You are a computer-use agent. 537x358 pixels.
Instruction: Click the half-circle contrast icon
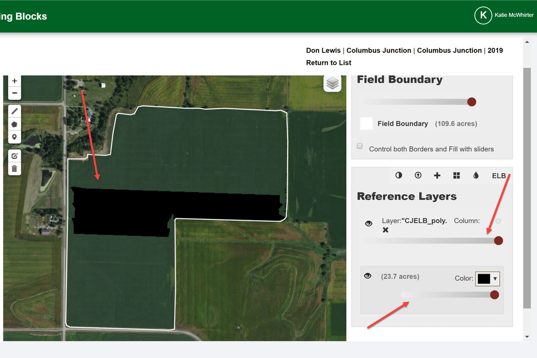(x=399, y=175)
